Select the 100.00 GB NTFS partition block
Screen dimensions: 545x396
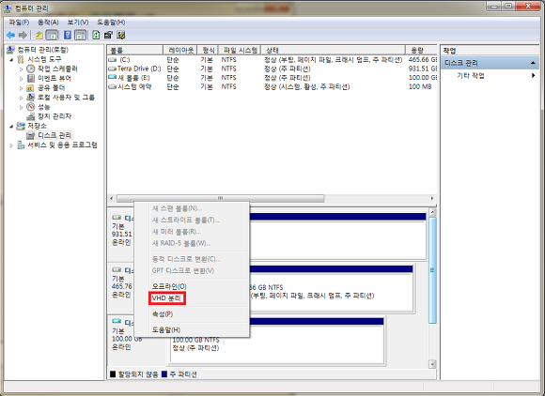[x=277, y=341]
